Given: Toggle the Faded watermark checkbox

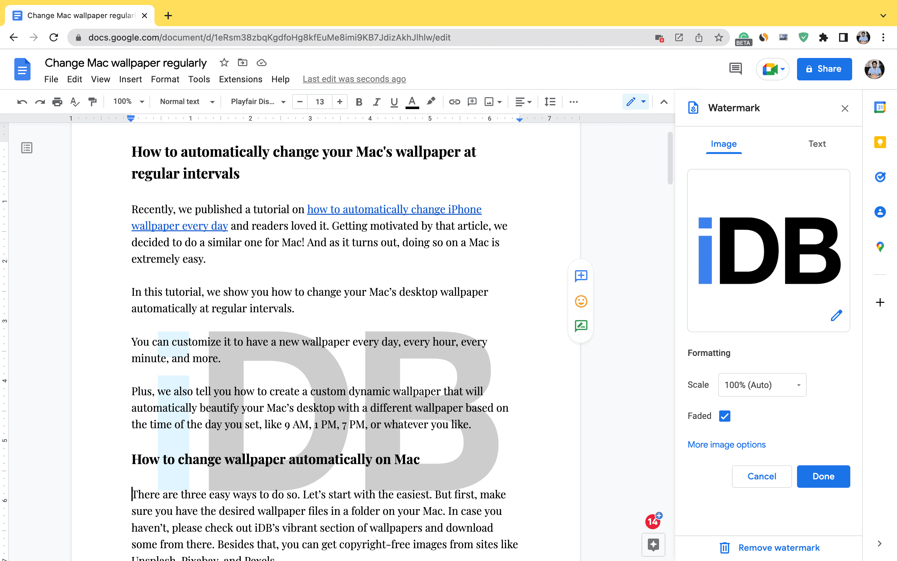Looking at the screenshot, I should tap(724, 415).
